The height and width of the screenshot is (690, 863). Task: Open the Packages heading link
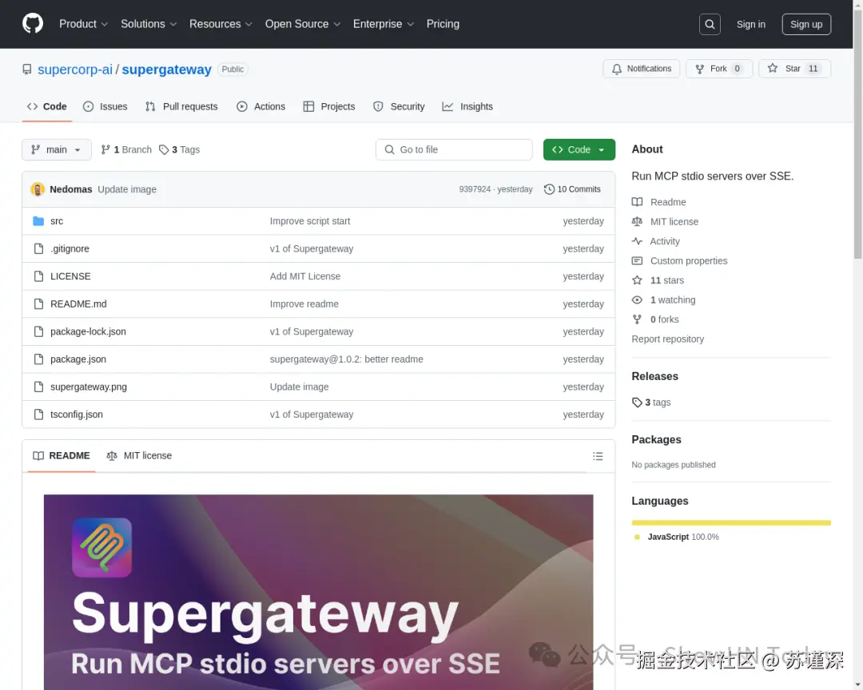[x=656, y=440]
